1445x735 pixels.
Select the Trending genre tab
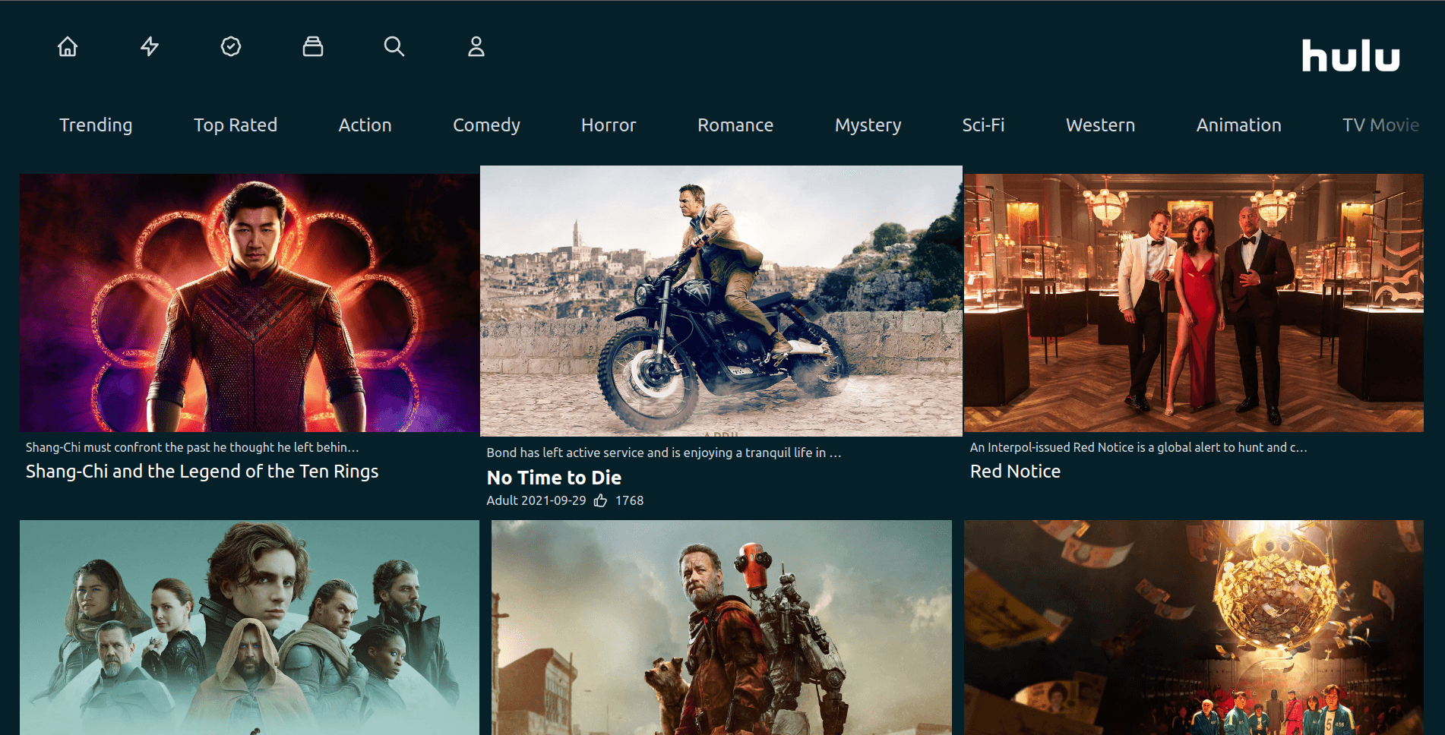click(96, 125)
